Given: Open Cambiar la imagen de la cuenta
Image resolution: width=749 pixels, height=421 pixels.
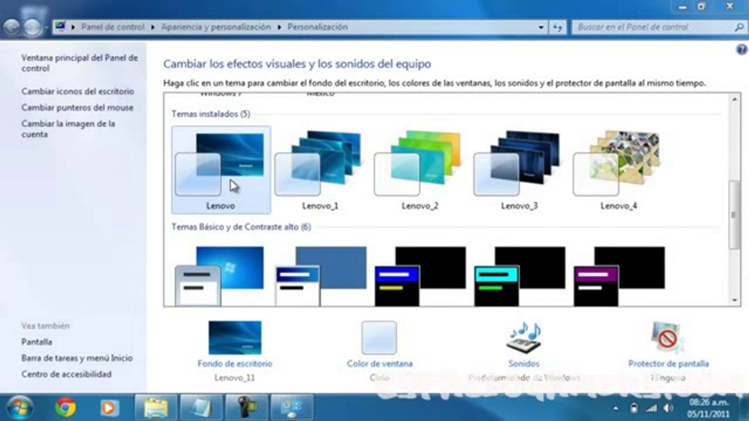Looking at the screenshot, I should (68, 129).
